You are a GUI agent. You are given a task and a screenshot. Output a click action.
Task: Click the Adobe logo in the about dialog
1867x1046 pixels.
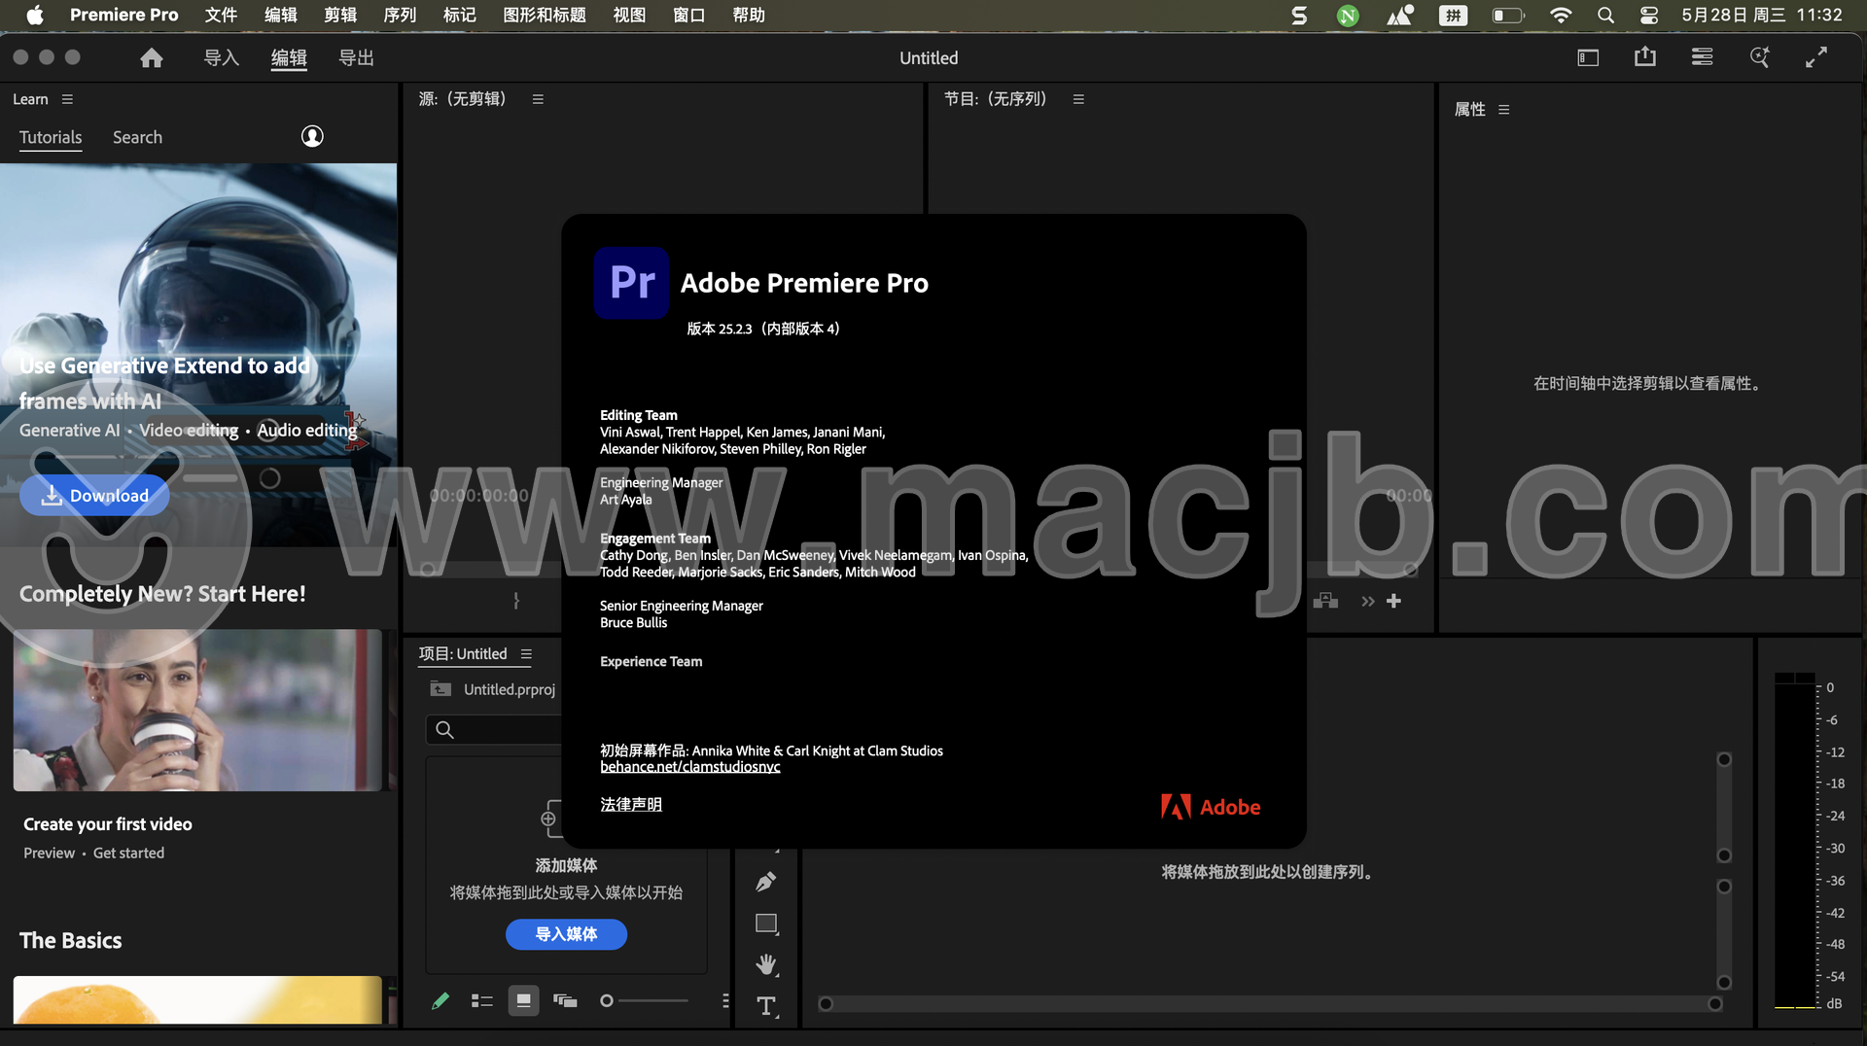[1211, 807]
